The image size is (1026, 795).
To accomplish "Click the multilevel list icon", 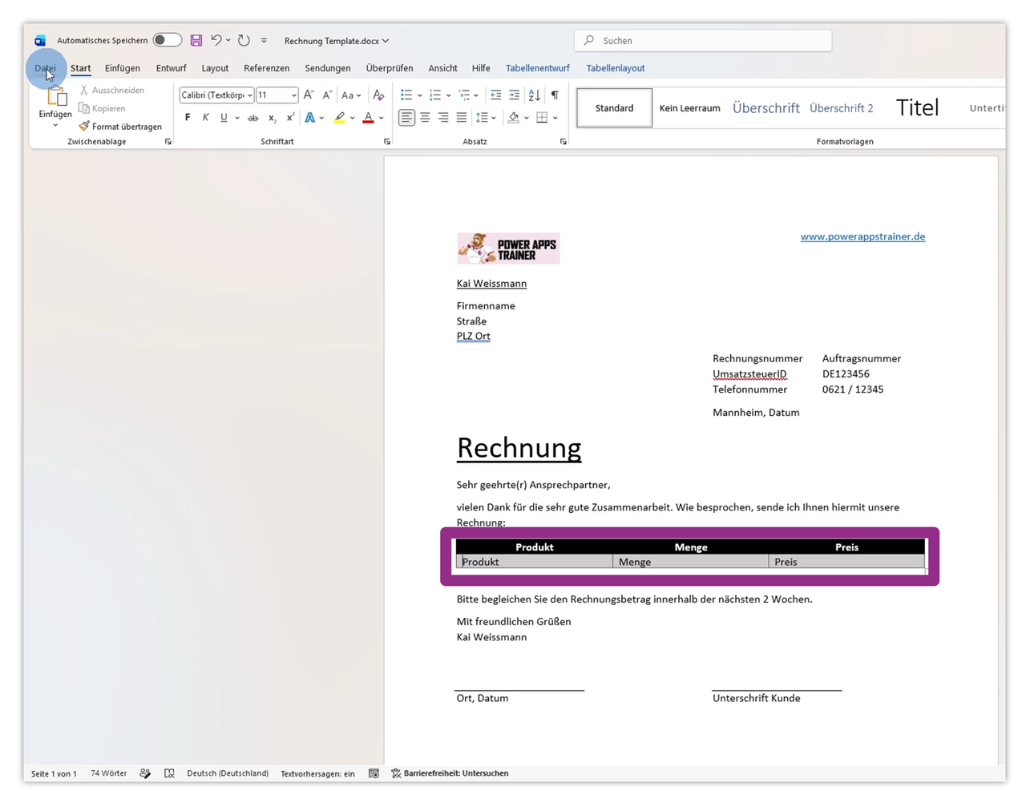I will click(464, 95).
